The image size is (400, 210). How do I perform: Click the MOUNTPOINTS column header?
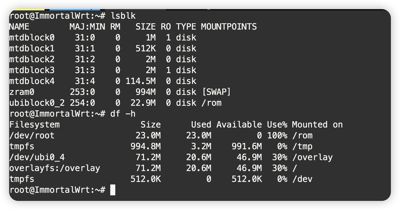(229, 27)
